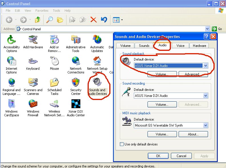Open Scanners and Cameras icon

(x=33, y=87)
